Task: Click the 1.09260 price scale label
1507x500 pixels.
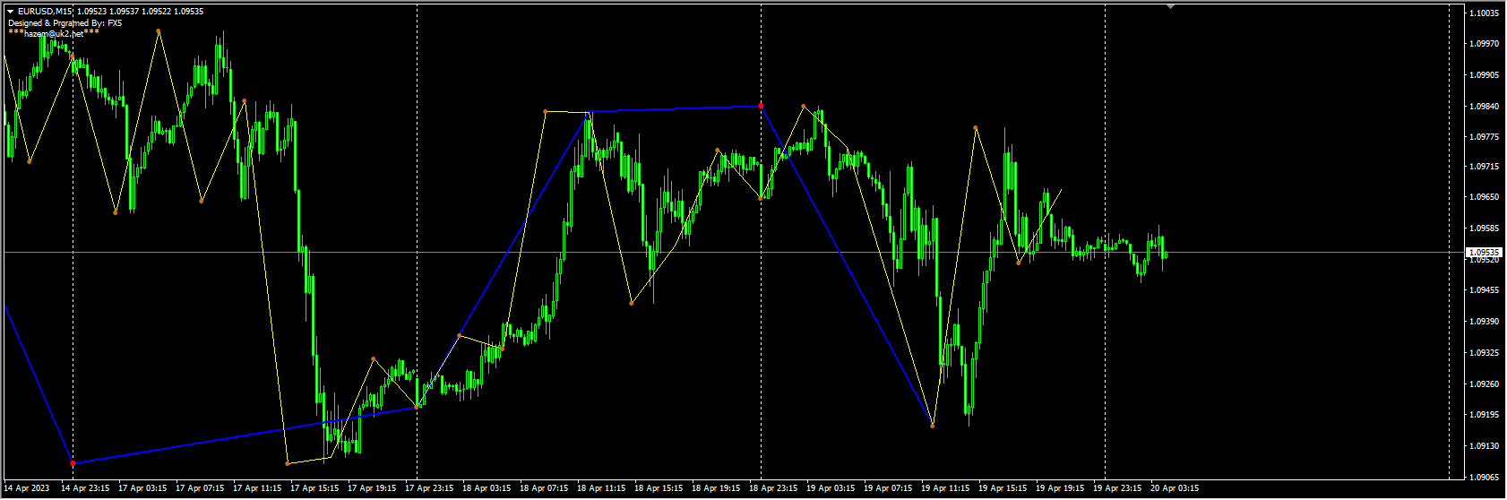Action: click(x=1485, y=384)
